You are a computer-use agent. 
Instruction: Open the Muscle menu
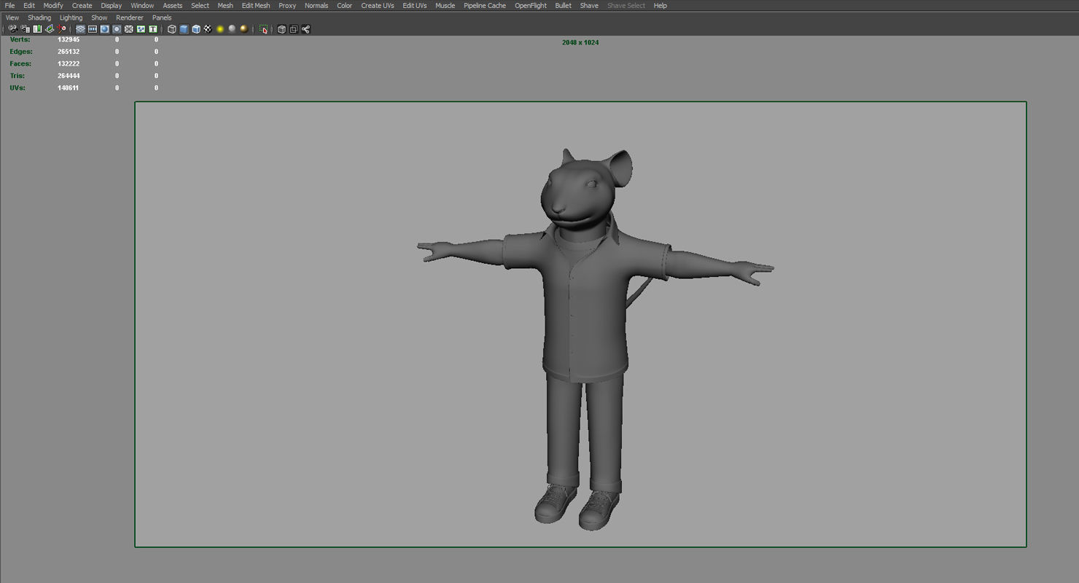[445, 5]
